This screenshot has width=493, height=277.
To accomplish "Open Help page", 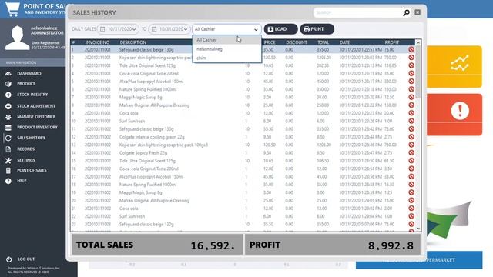I will tap(22, 181).
